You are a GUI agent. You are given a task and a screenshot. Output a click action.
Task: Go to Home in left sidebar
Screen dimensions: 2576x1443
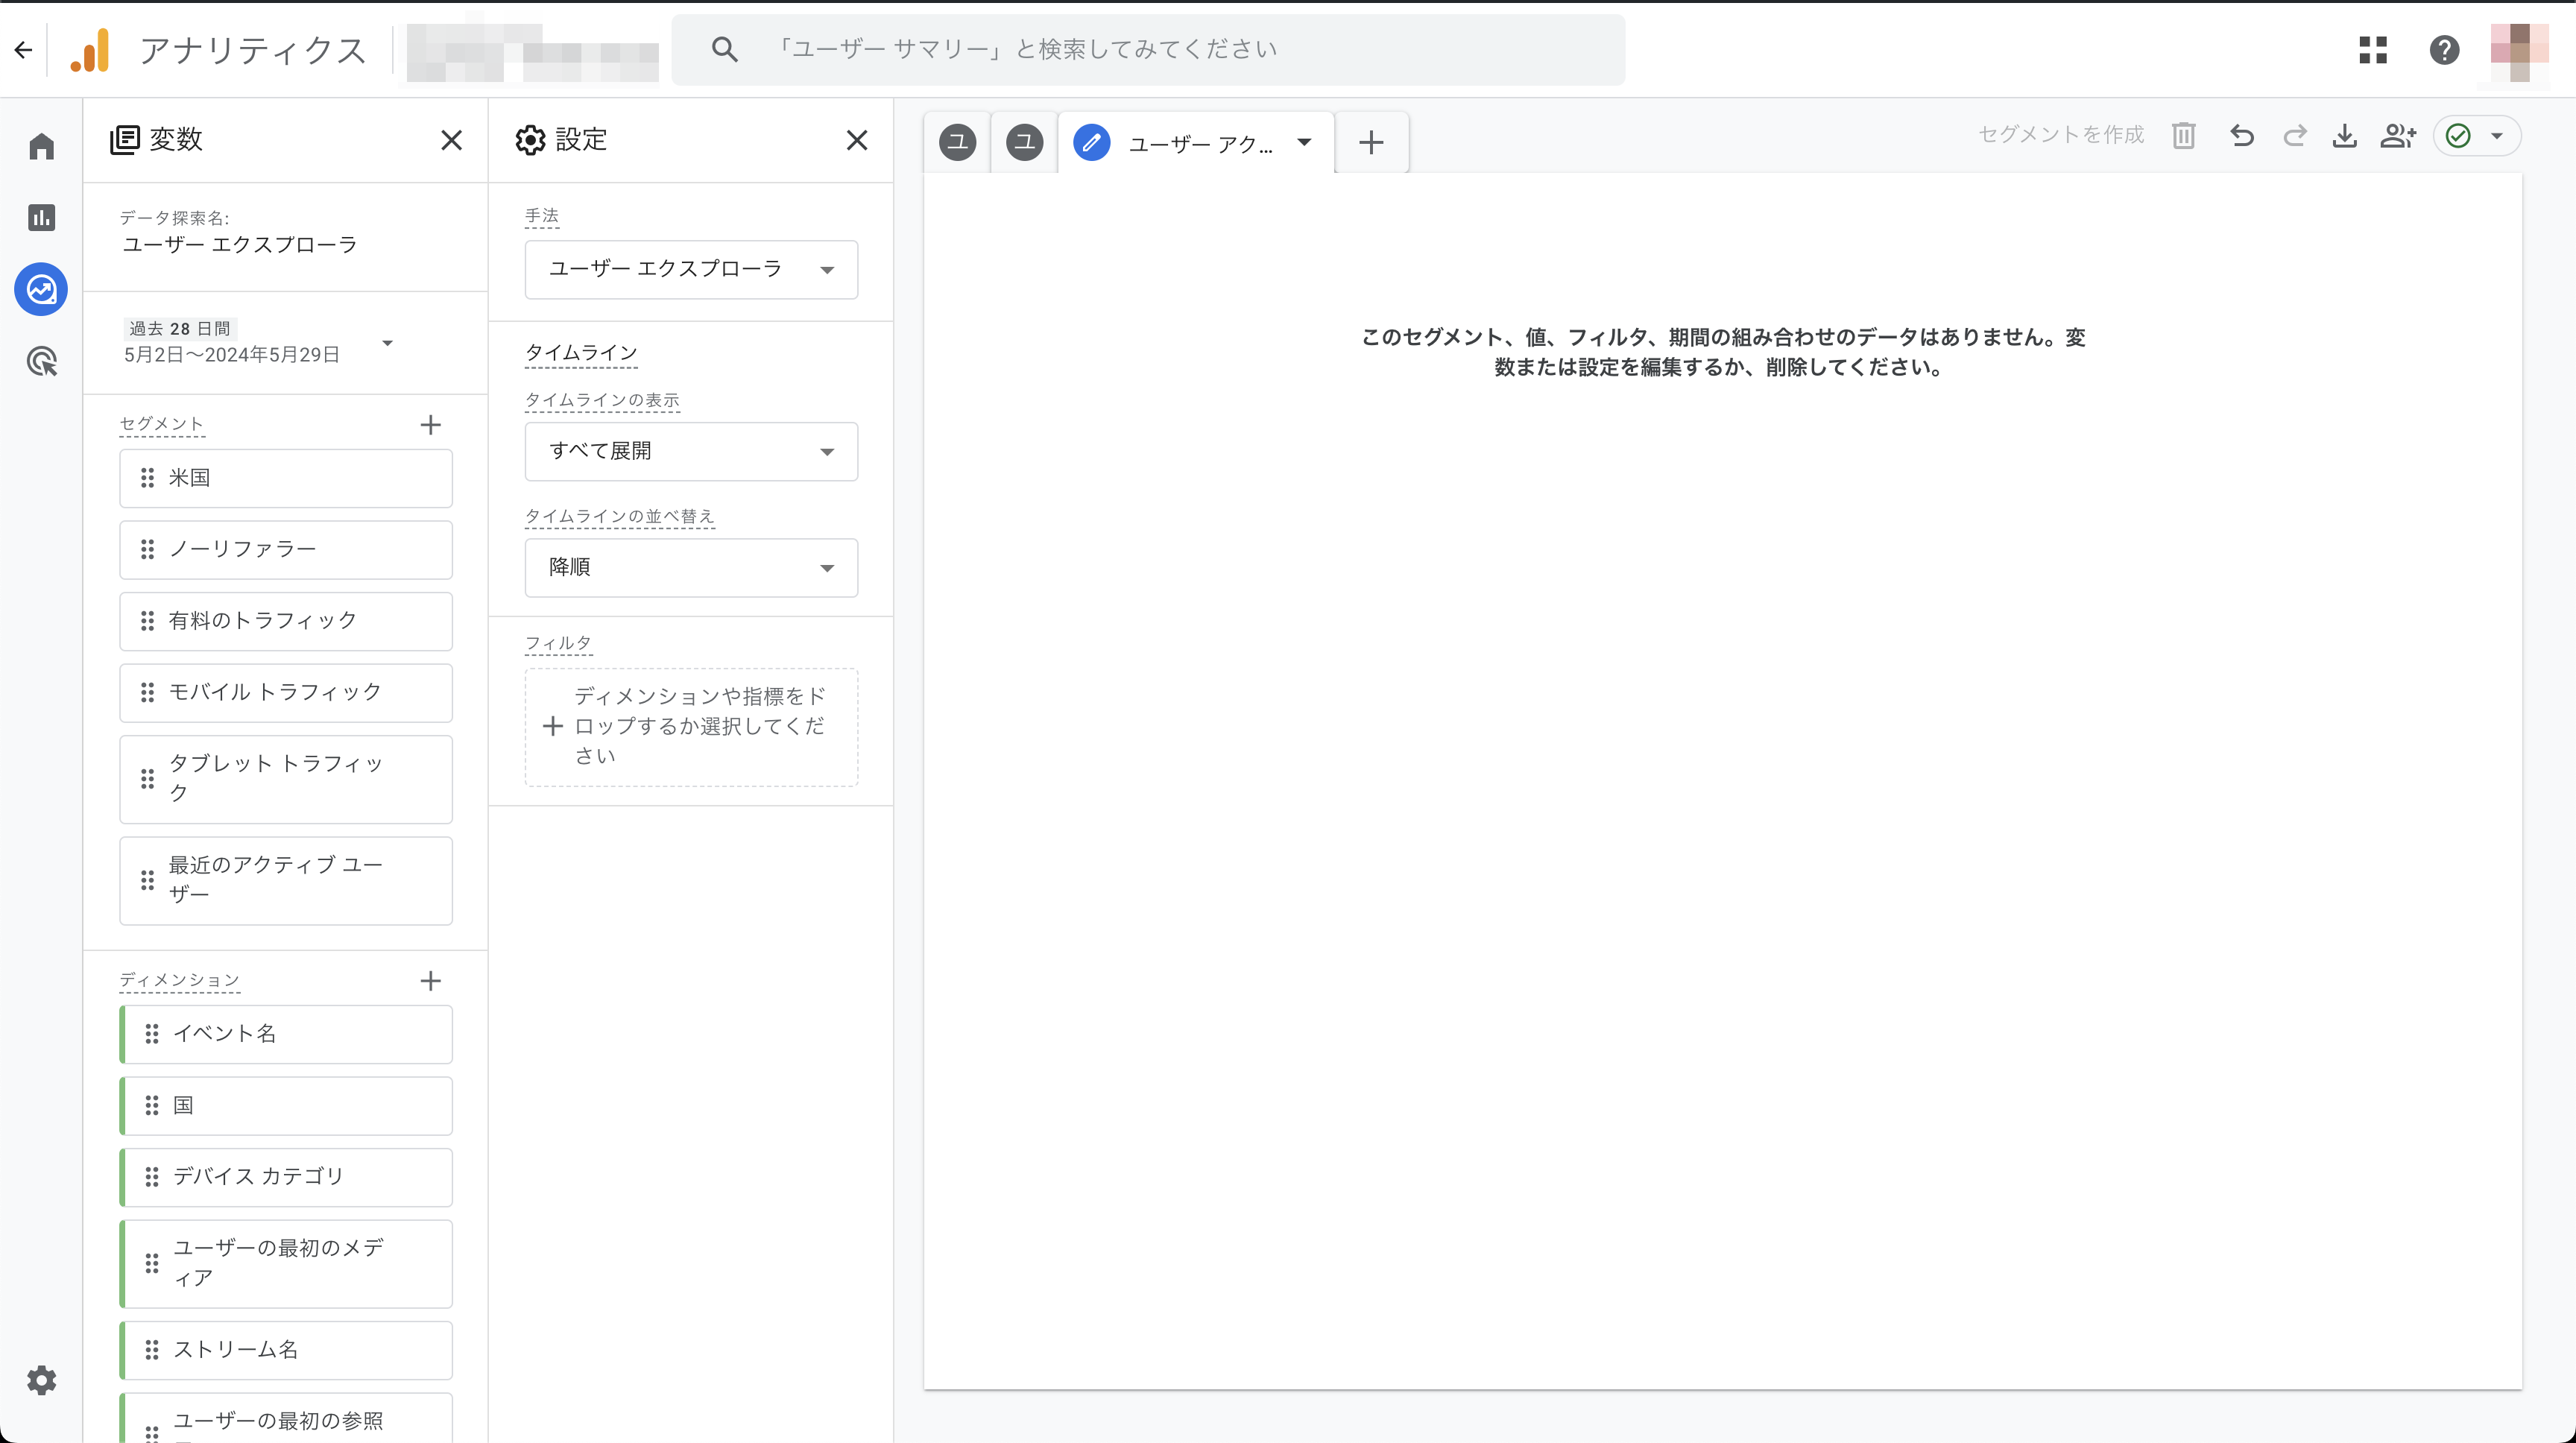(41, 147)
